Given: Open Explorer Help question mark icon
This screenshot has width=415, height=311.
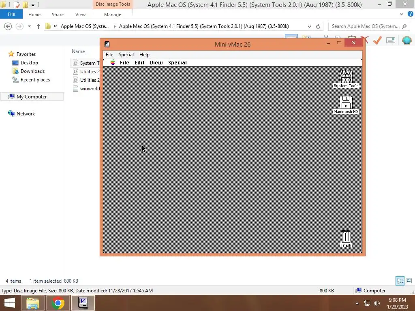Looking at the screenshot, I should point(410,14).
